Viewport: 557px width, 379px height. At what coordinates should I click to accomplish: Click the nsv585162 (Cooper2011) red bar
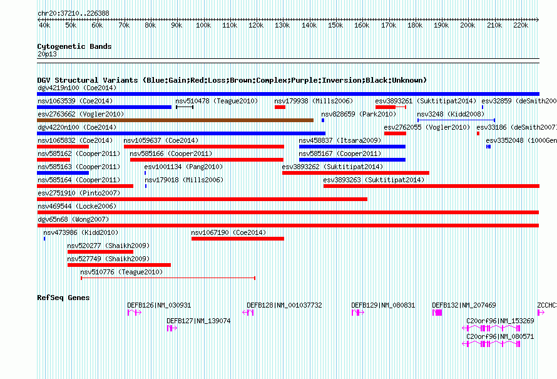coord(54,160)
